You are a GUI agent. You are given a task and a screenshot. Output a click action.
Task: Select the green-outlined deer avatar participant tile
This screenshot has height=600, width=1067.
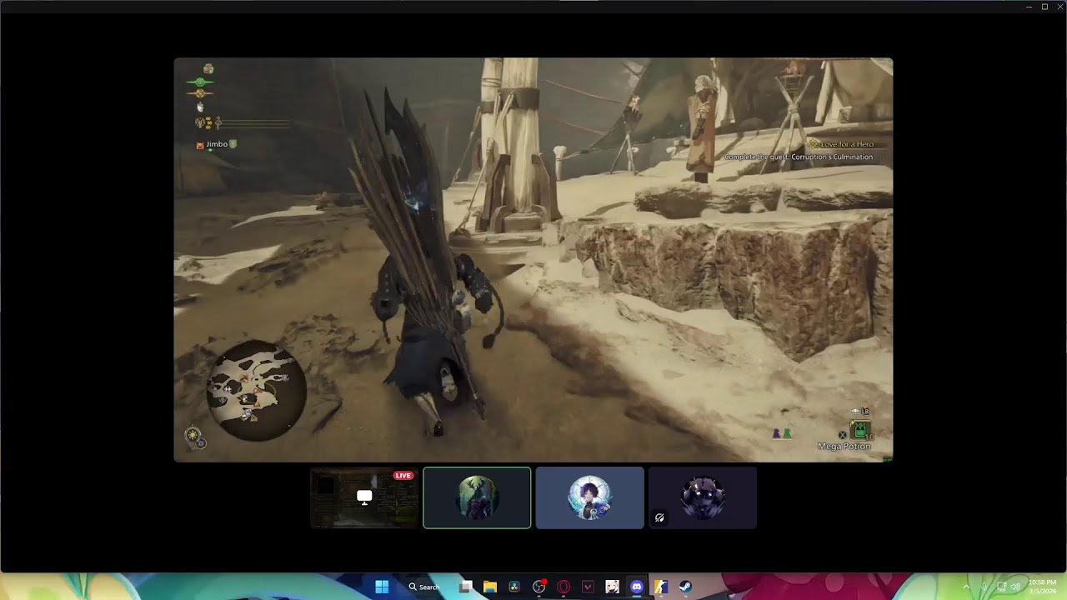pyautogui.click(x=477, y=497)
